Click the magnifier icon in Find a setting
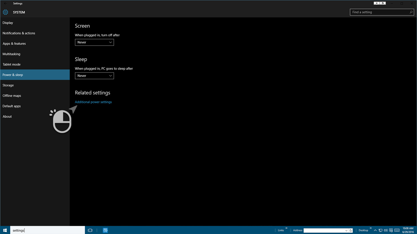The image size is (417, 234). 411,12
